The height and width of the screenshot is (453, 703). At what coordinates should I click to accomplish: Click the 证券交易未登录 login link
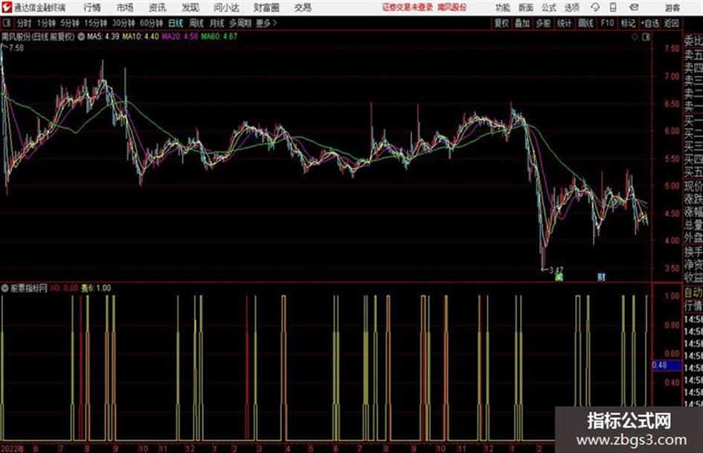[x=408, y=7]
